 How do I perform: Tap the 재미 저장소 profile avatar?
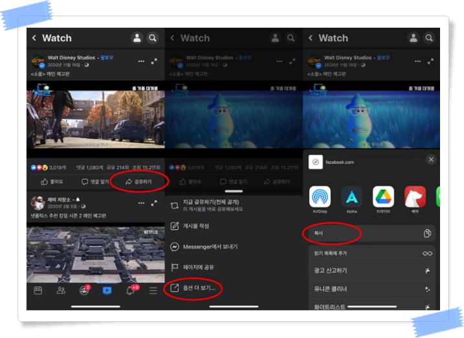(38, 203)
